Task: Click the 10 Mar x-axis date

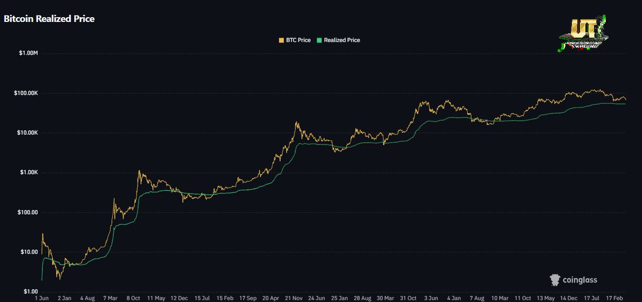Action: click(501, 297)
